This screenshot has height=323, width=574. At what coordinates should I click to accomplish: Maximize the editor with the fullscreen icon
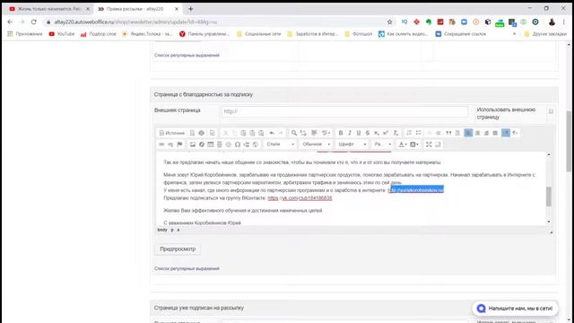pos(429,144)
